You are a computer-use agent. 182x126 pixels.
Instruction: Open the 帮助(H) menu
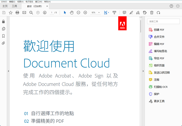click(47, 2)
